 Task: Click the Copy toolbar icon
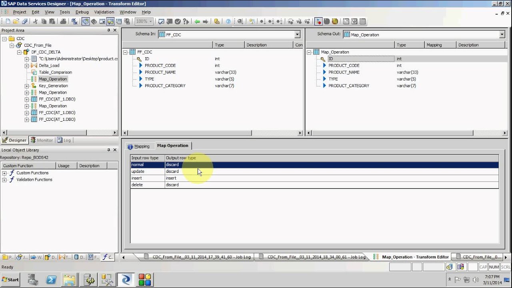pos(44,22)
